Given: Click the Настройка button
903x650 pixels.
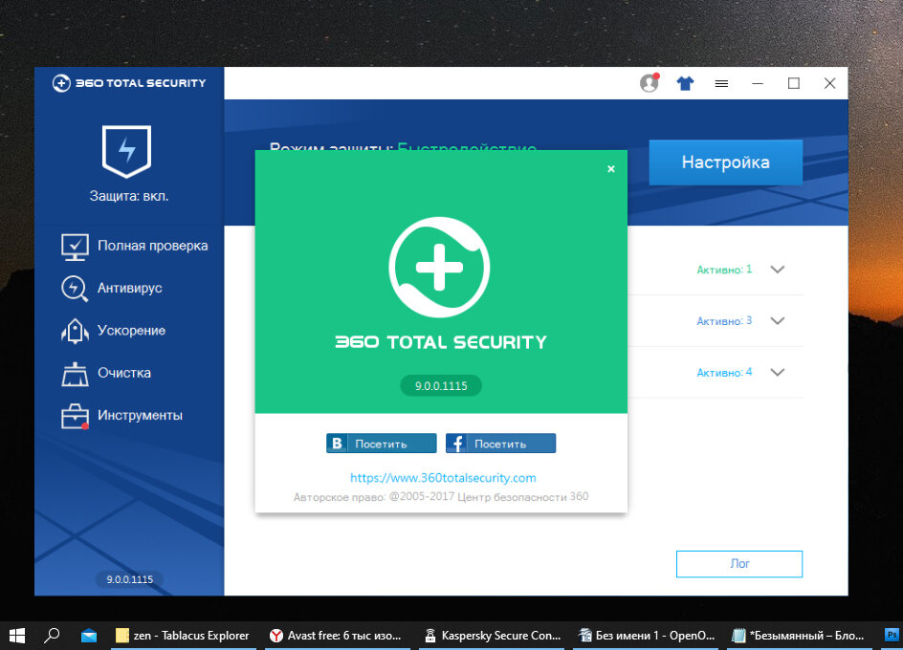Looking at the screenshot, I should tap(726, 162).
